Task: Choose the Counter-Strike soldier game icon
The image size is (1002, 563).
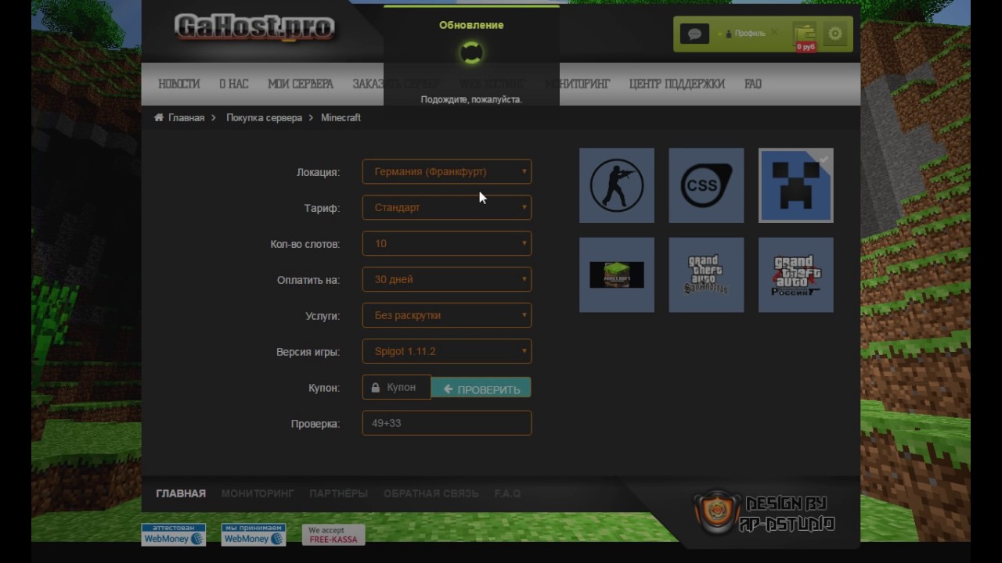Action: pyautogui.click(x=617, y=185)
